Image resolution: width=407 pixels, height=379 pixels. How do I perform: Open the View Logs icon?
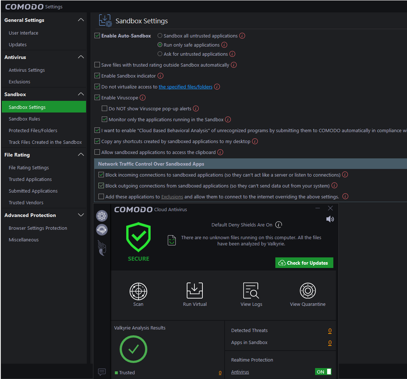[251, 291]
